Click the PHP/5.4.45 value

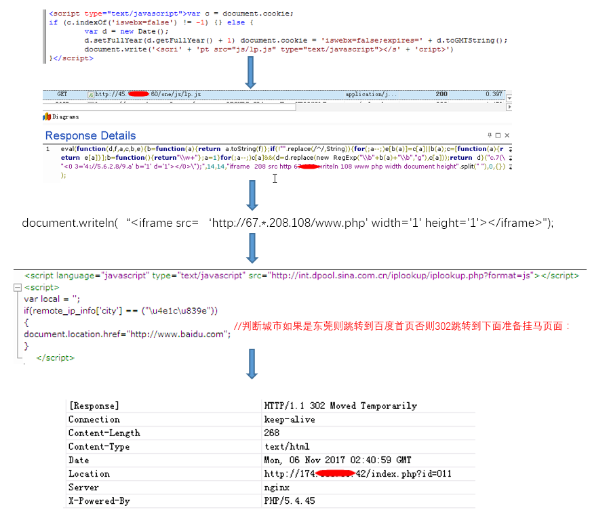[290, 501]
